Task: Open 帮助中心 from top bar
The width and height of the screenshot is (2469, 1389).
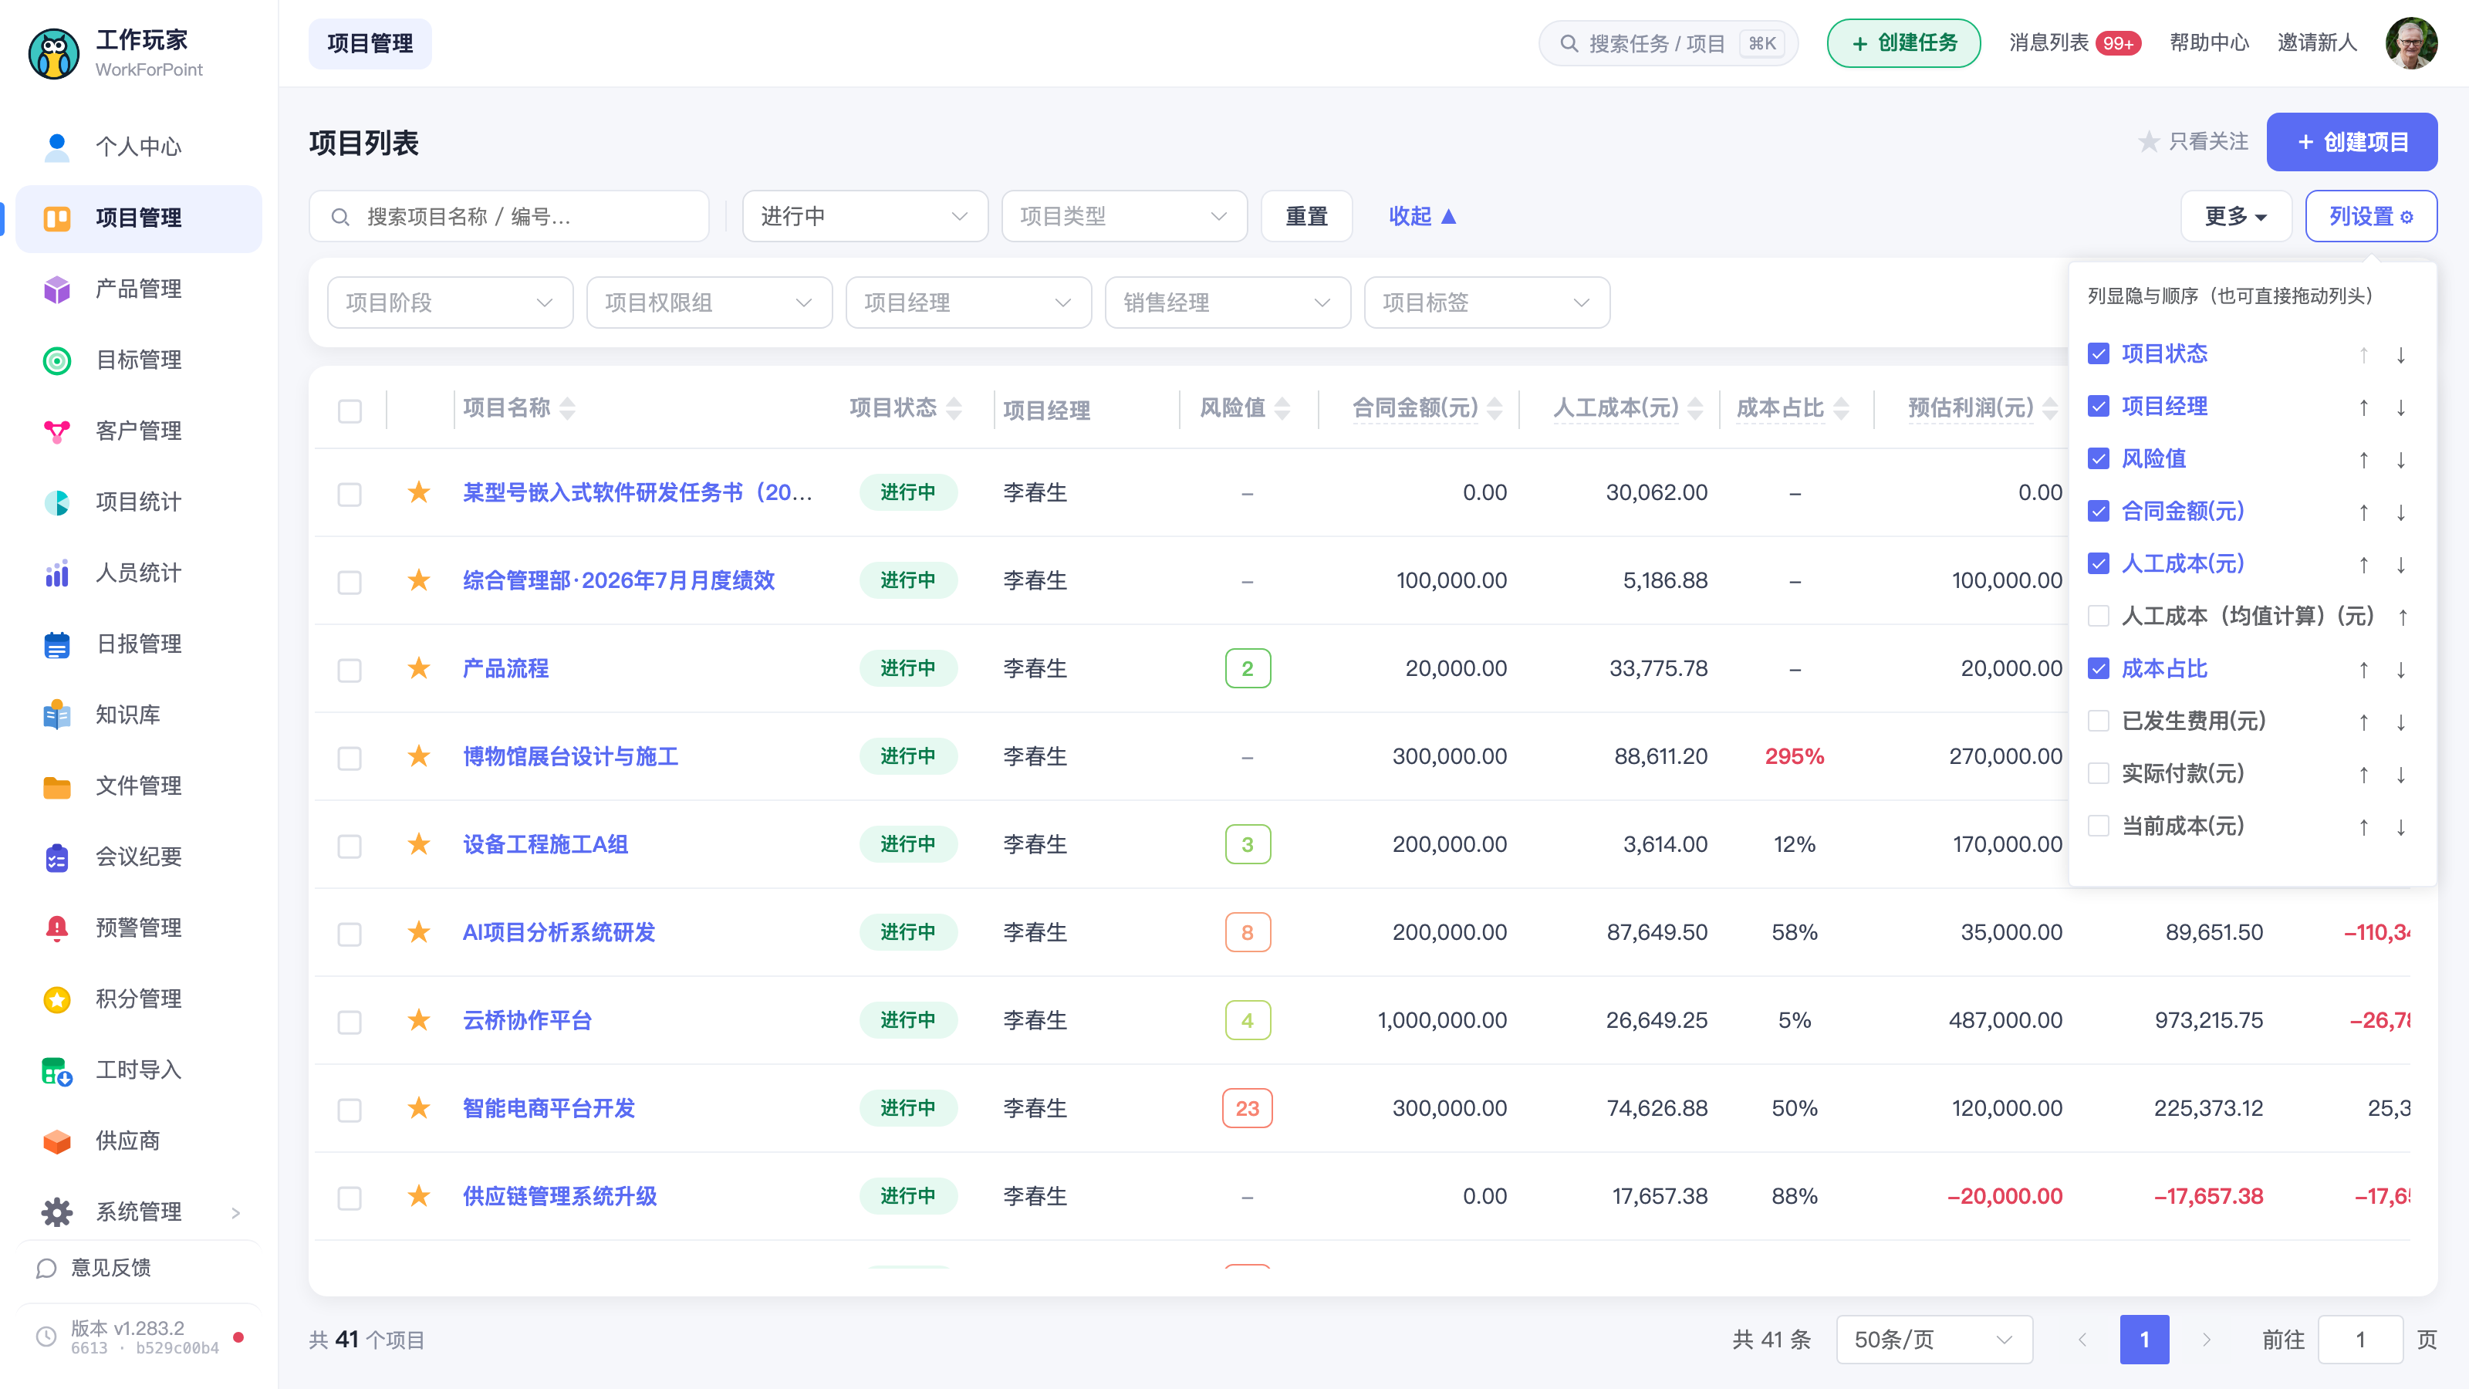Action: click(2209, 42)
